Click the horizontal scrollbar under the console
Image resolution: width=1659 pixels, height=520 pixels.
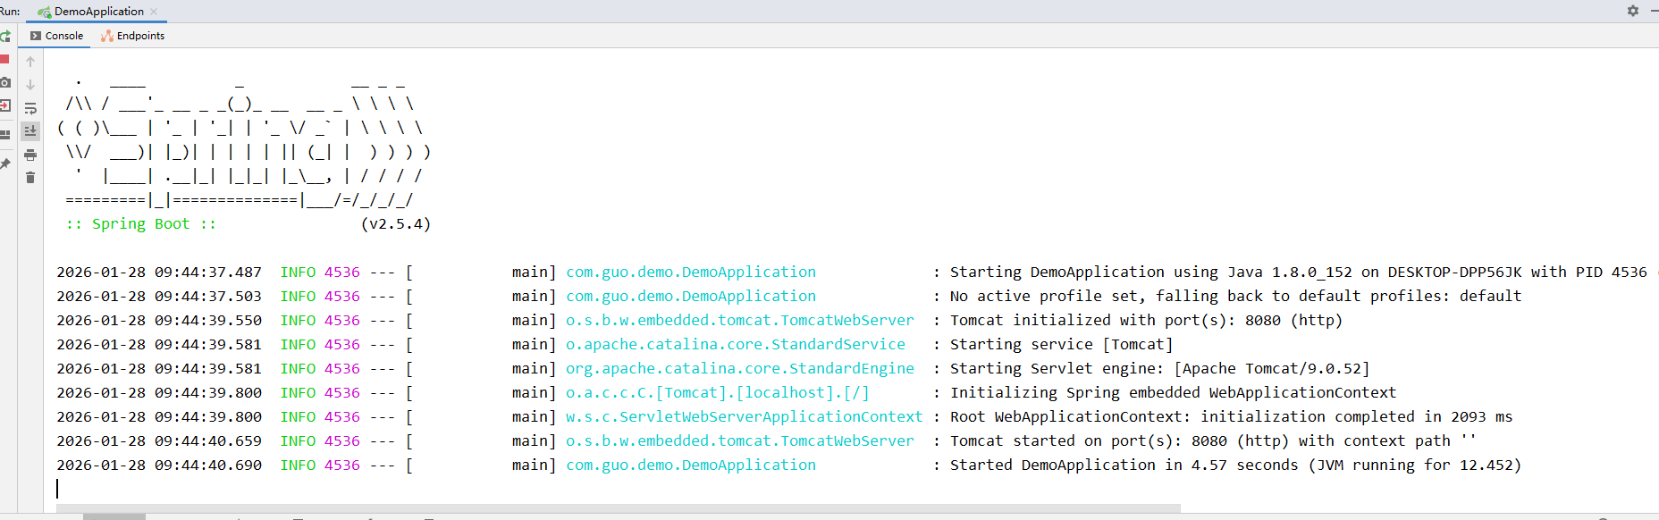click(x=618, y=508)
